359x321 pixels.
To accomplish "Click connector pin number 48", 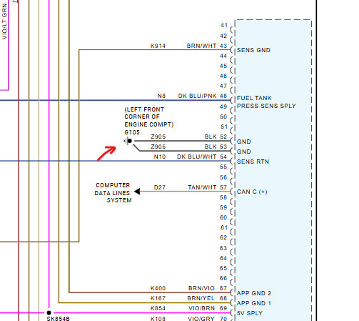I will [x=223, y=96].
